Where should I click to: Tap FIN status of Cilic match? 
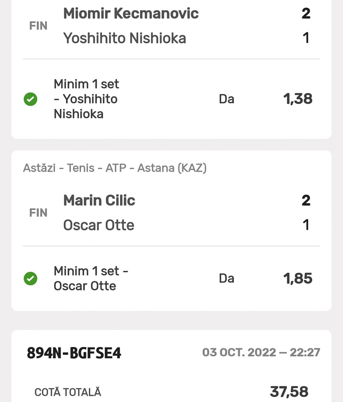click(x=38, y=213)
